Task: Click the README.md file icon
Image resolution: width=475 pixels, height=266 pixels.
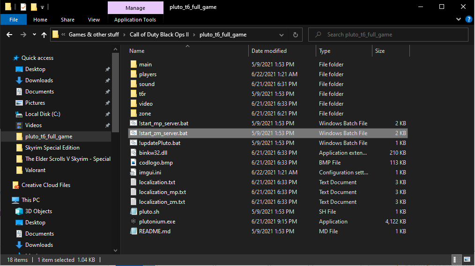Action: pyautogui.click(x=134, y=231)
